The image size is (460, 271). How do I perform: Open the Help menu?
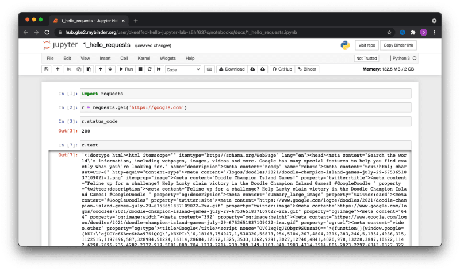click(190, 59)
